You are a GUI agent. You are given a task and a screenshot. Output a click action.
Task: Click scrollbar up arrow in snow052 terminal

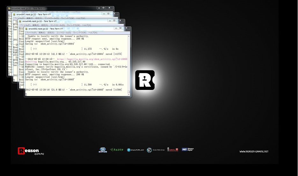129,36
